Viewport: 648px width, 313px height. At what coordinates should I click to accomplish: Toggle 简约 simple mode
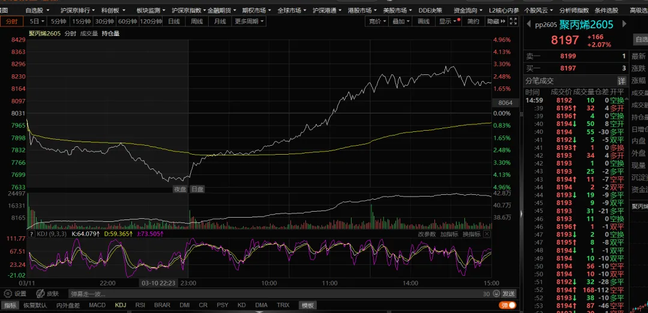point(473,22)
